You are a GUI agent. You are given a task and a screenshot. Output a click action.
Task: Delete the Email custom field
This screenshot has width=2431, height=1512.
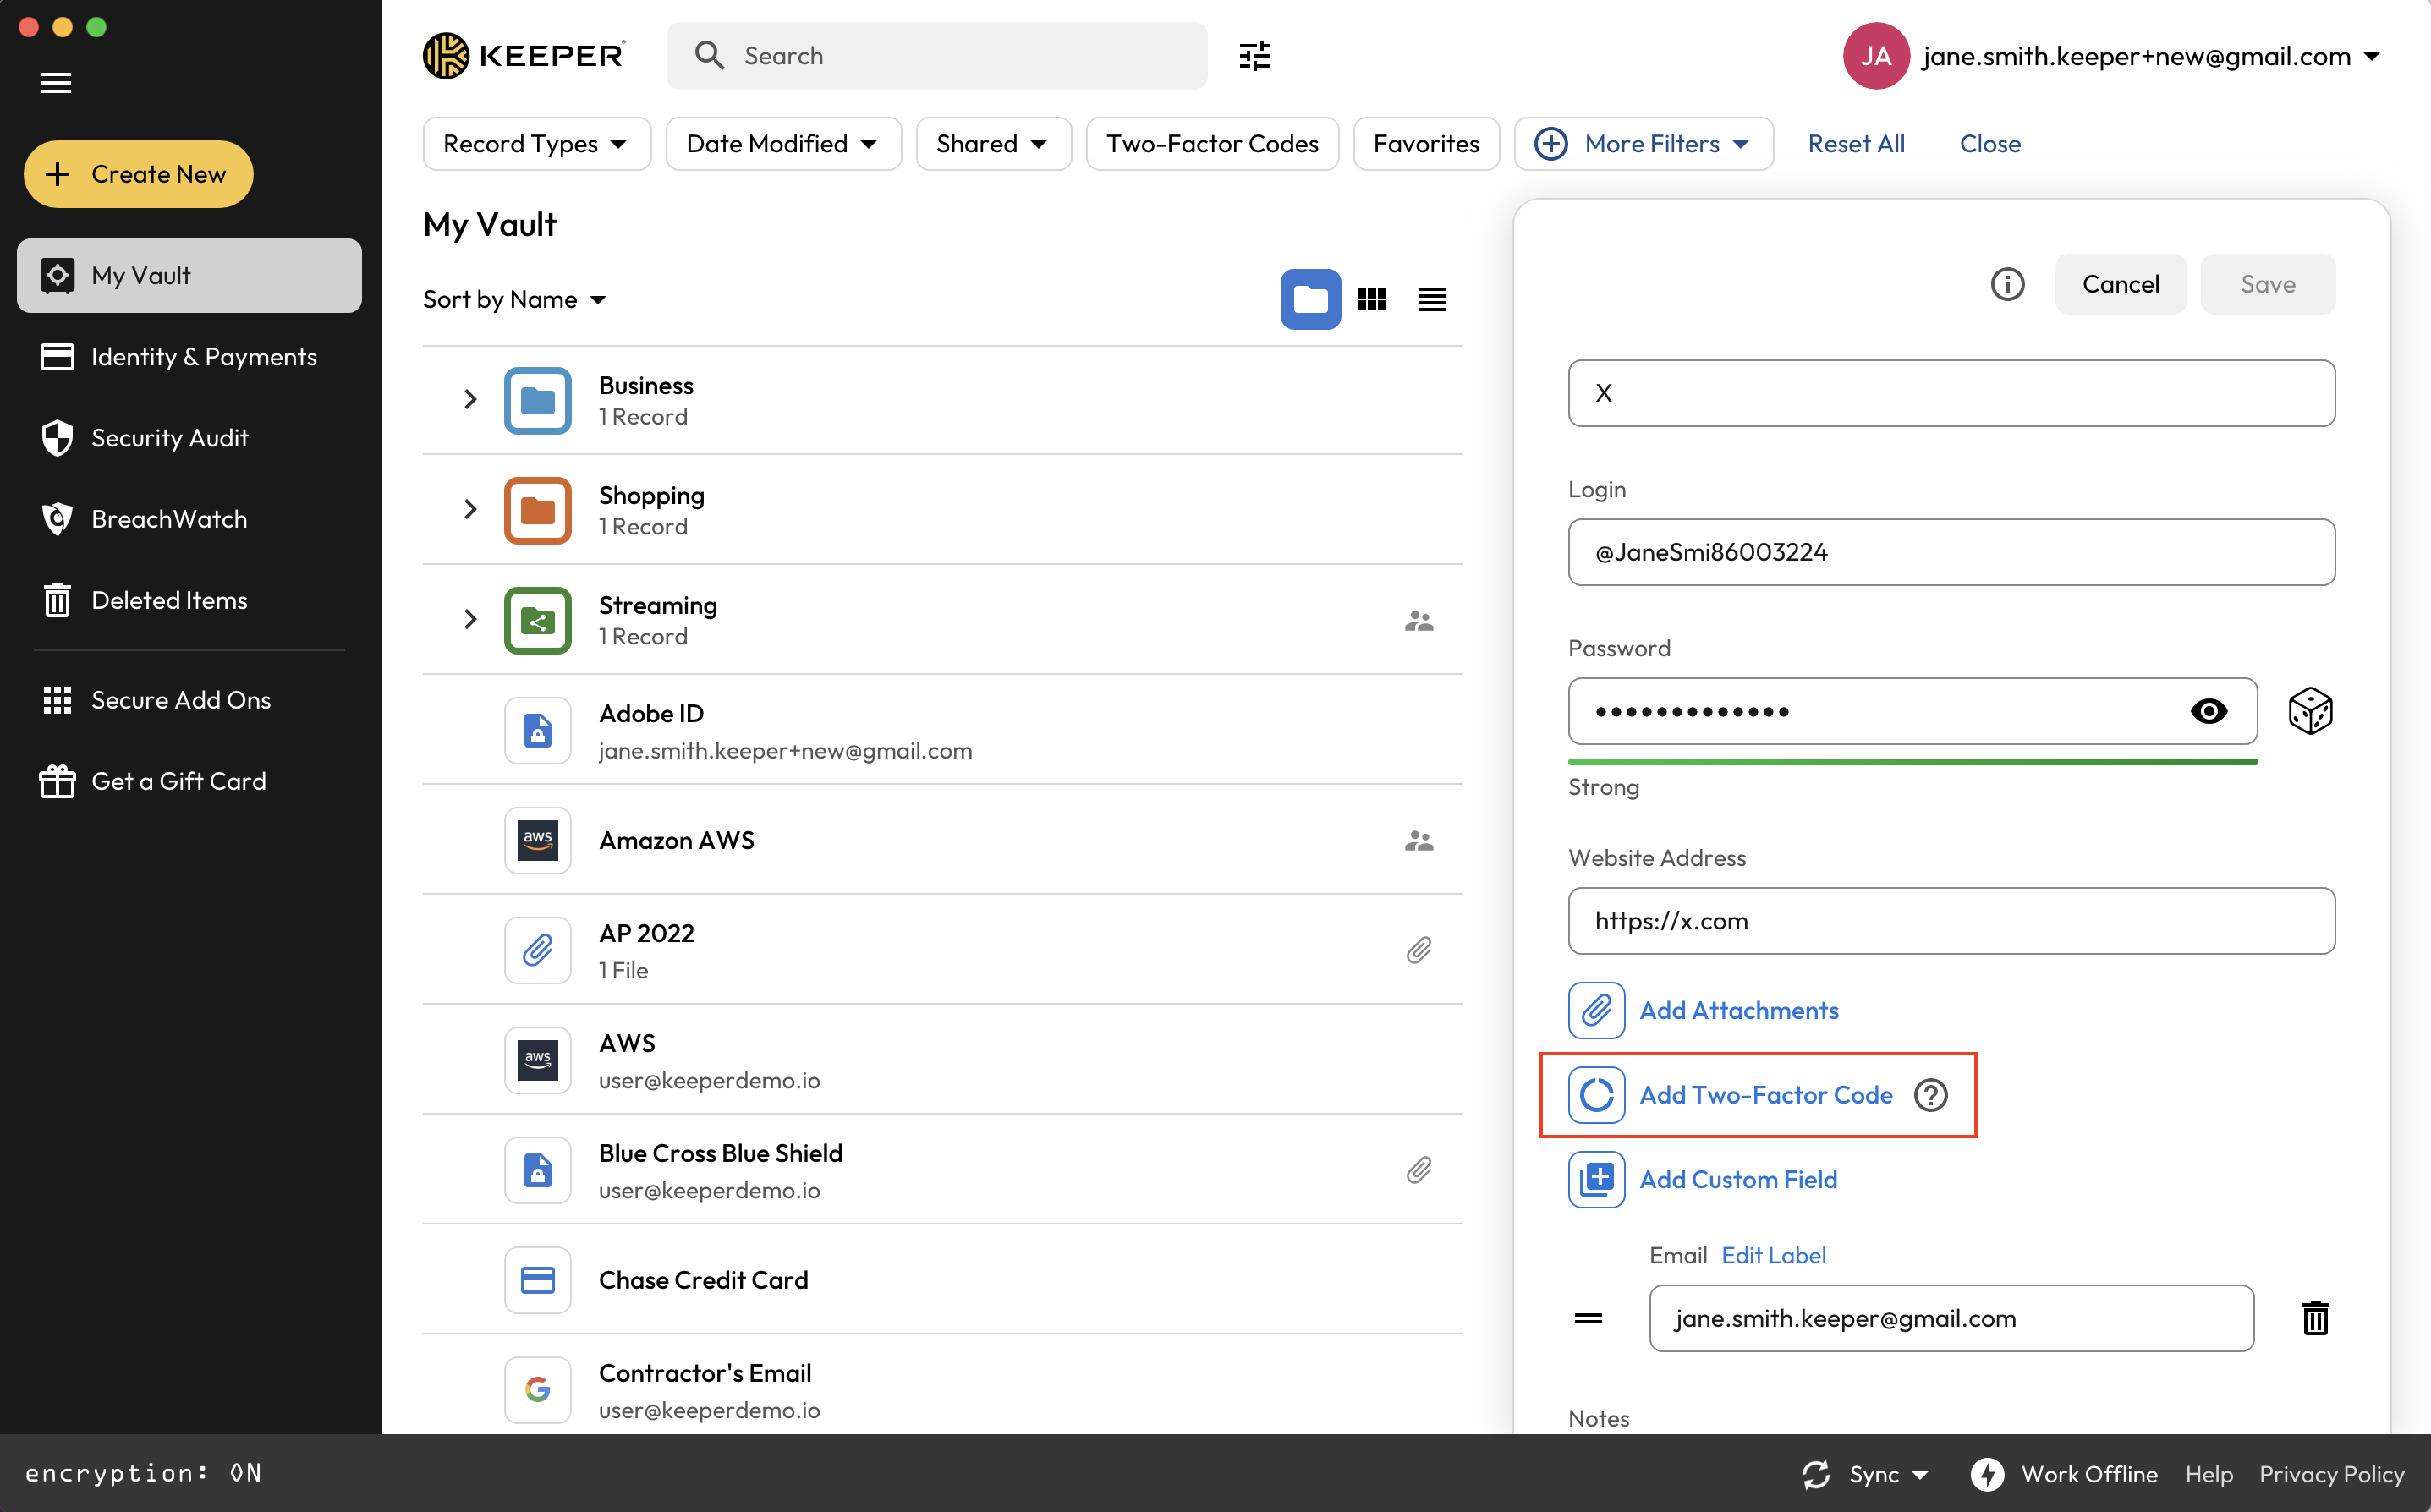point(2314,1318)
